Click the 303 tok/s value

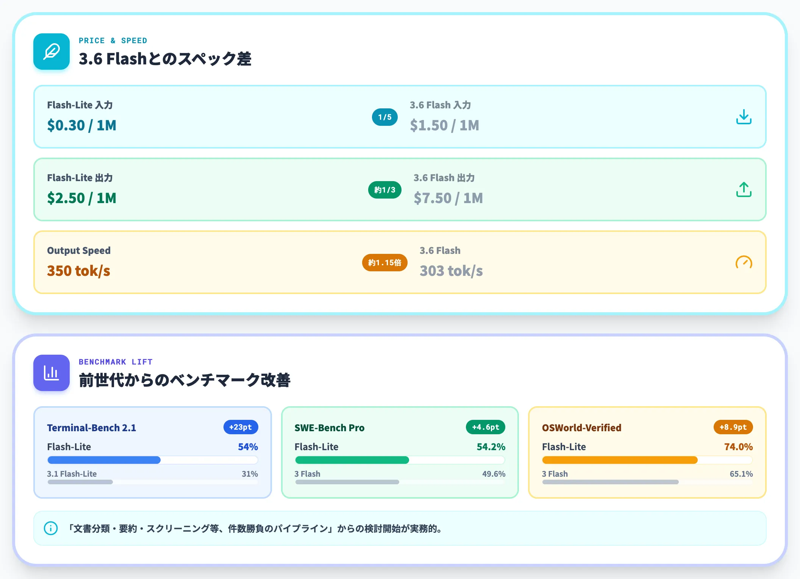point(452,271)
